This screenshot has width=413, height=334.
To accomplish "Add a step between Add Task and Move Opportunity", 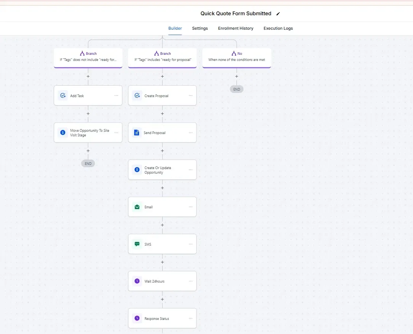I will pos(88,114).
